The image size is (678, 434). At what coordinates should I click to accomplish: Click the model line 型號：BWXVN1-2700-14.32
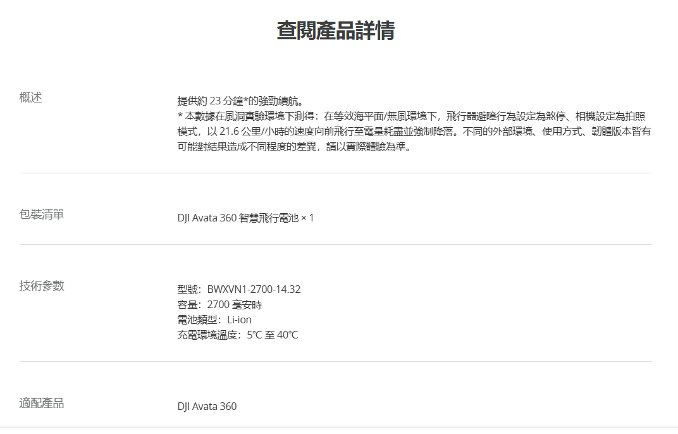[x=239, y=290]
